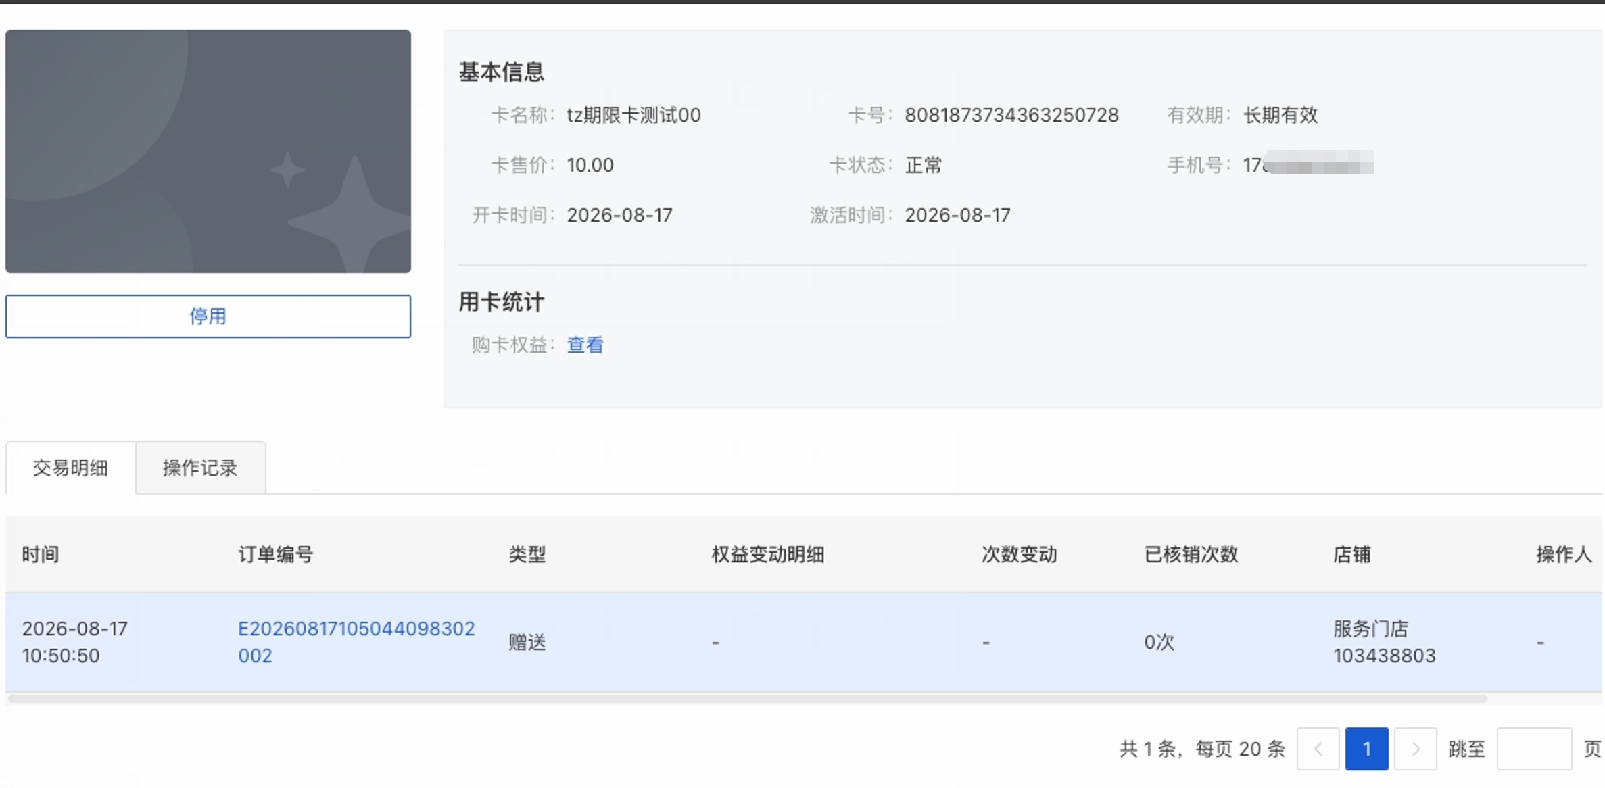Click the 店铺 column header

coord(1352,555)
